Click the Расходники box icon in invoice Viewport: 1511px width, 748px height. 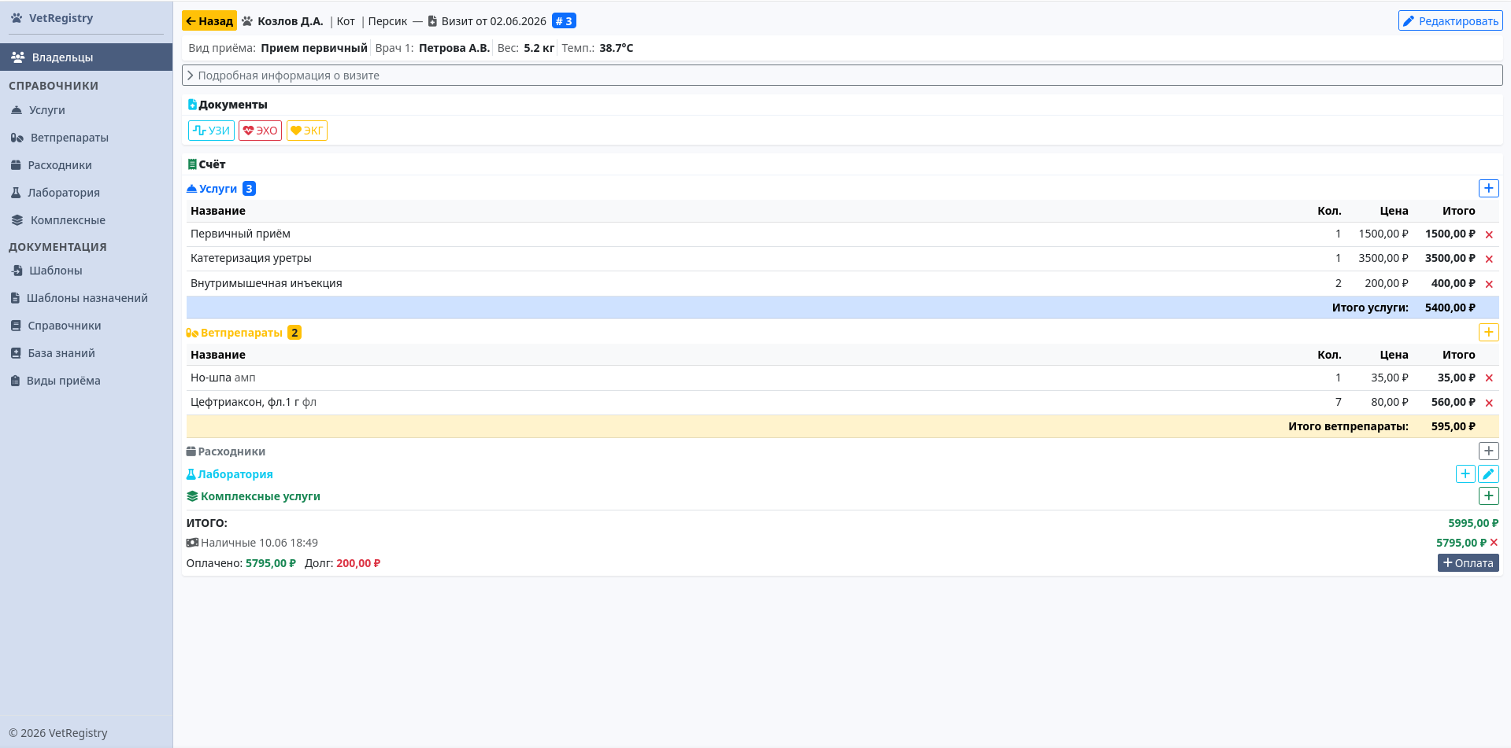(x=191, y=451)
